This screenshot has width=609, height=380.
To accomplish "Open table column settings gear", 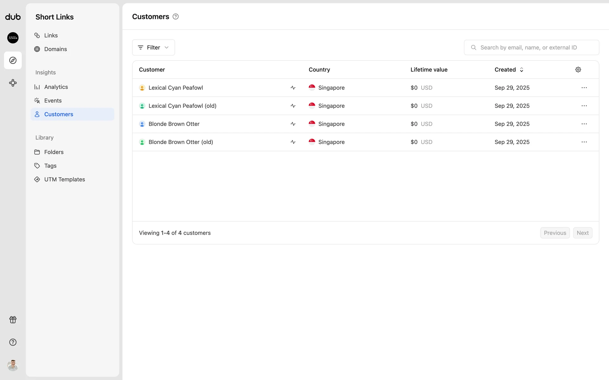I will (578, 70).
